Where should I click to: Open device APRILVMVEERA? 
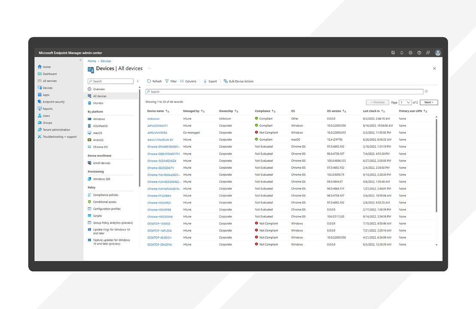pyautogui.click(x=157, y=133)
